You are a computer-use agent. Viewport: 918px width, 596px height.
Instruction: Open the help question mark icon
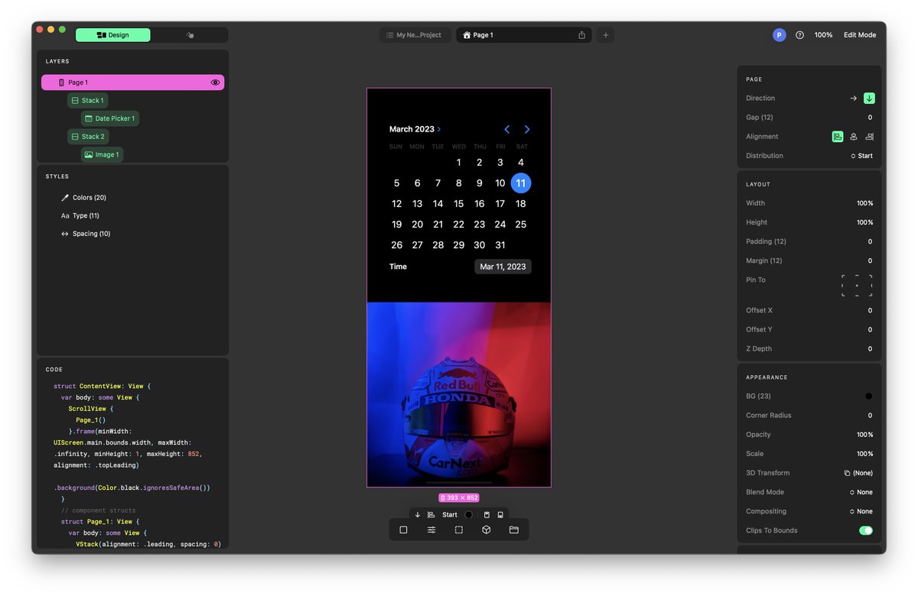[x=799, y=35]
